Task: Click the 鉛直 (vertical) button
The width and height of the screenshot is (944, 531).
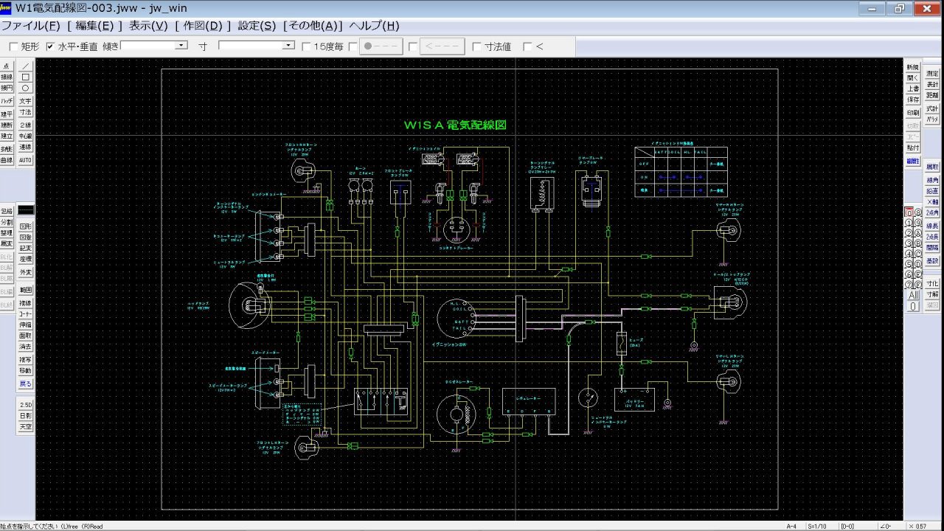Action: 933,191
